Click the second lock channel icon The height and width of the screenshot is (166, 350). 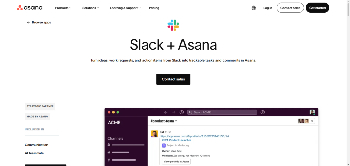pos(109,152)
